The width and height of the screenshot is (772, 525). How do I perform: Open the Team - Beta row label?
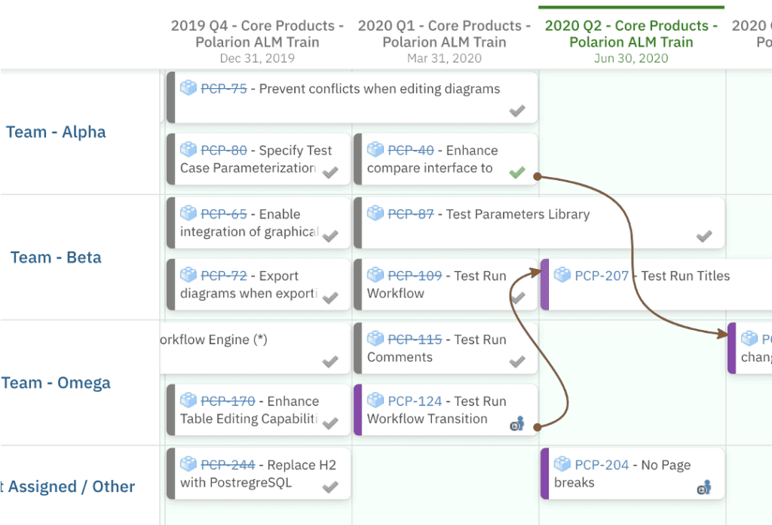point(56,258)
